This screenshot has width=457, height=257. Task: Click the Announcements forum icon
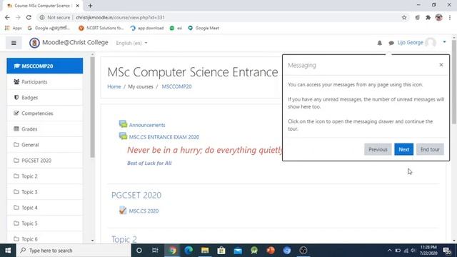(123, 124)
